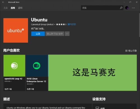The width and height of the screenshot is (140, 109).
Task: Pin Ubuntu to the Start menu
Action: [x=55, y=34]
